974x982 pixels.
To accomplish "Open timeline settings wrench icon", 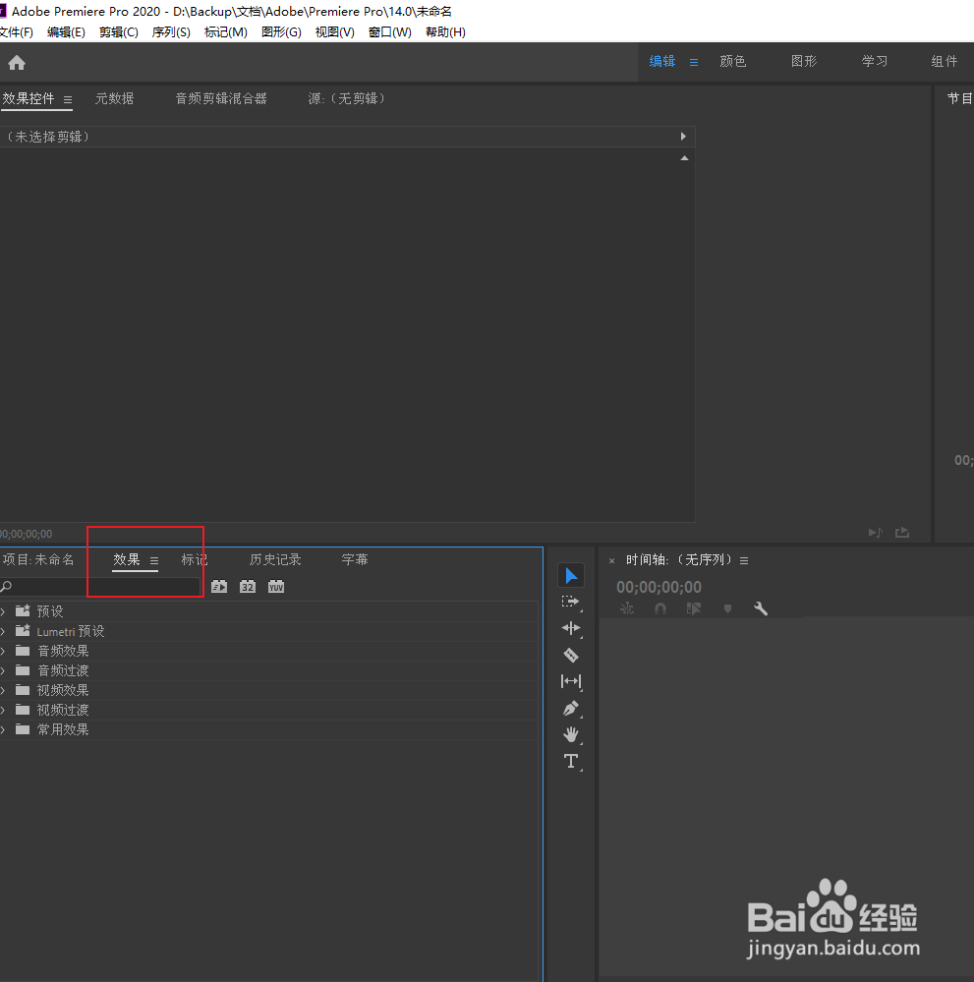I will pos(761,608).
